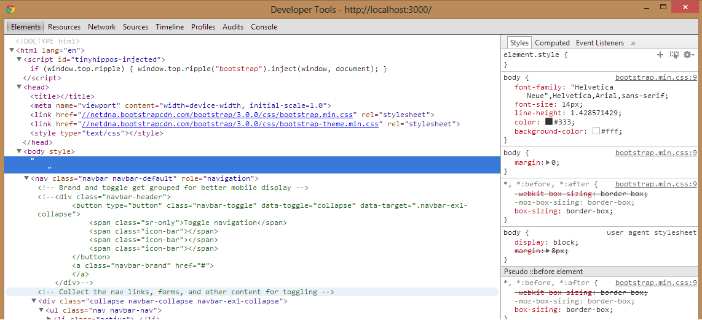Open the Network panel

coord(101,27)
